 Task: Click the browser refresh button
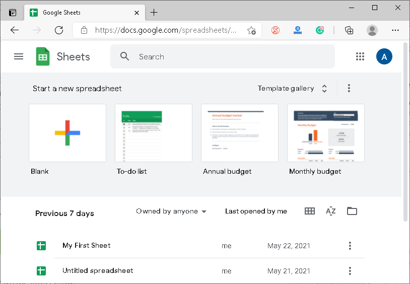pos(59,30)
